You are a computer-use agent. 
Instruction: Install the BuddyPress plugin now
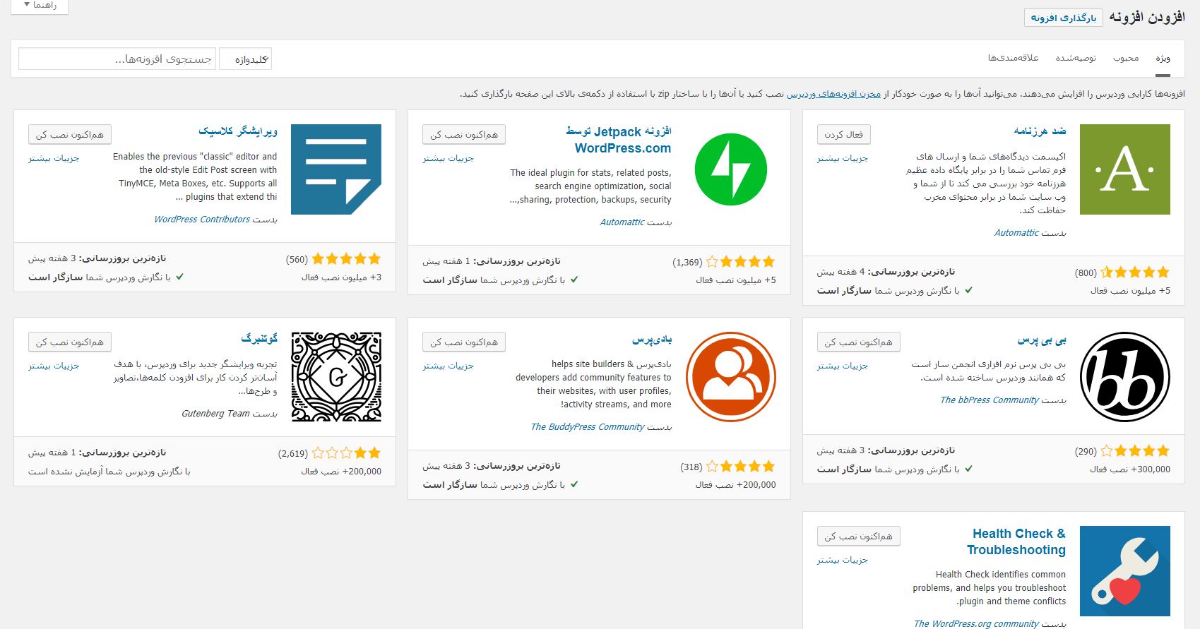464,342
